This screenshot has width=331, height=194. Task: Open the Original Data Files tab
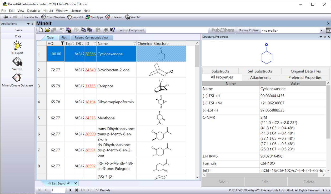point(306,71)
